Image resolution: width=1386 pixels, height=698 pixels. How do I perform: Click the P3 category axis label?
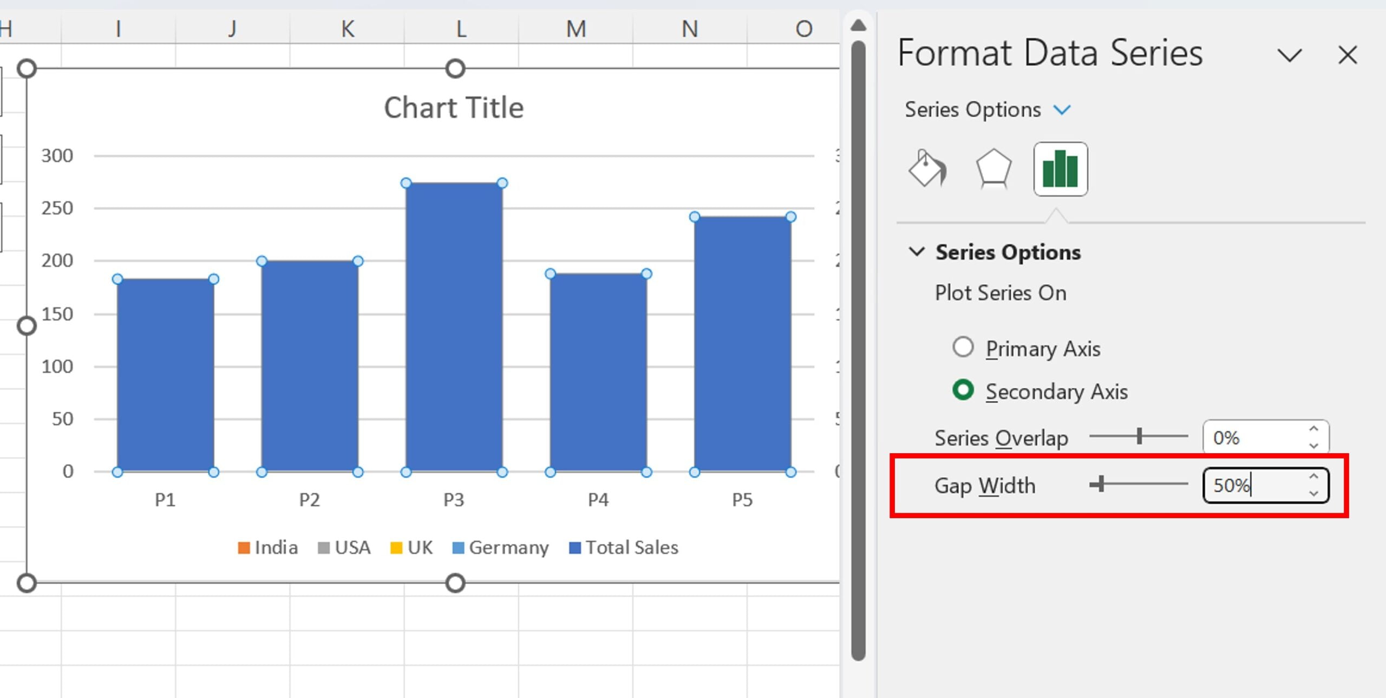454,499
